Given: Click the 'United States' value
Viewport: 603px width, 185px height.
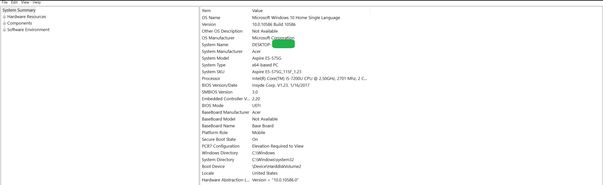Looking at the screenshot, I should click(x=265, y=173).
